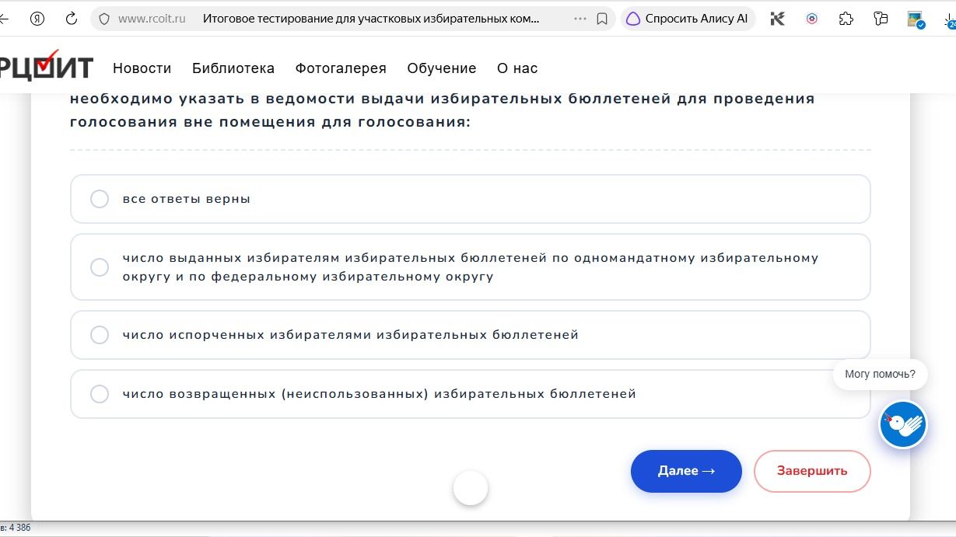Image resolution: width=956 pixels, height=537 pixels.
Task: Click the Kaspersky extension icon
Action: pos(778,19)
